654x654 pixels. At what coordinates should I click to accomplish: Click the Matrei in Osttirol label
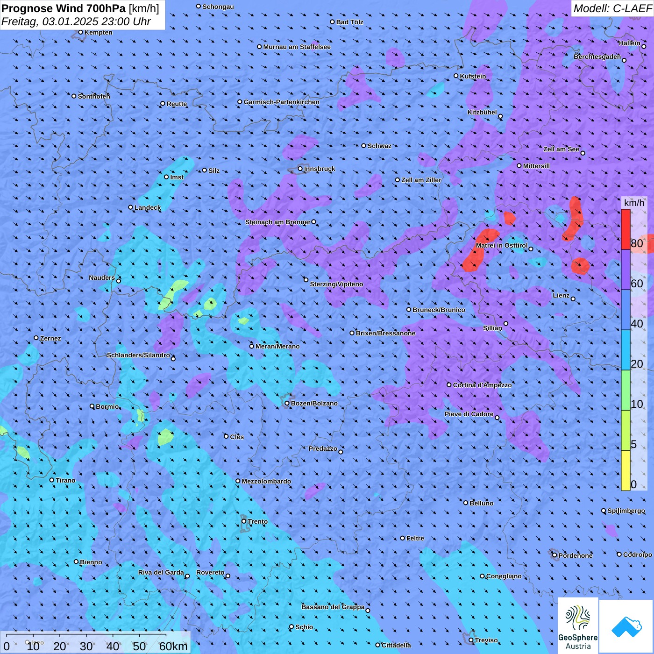point(502,245)
